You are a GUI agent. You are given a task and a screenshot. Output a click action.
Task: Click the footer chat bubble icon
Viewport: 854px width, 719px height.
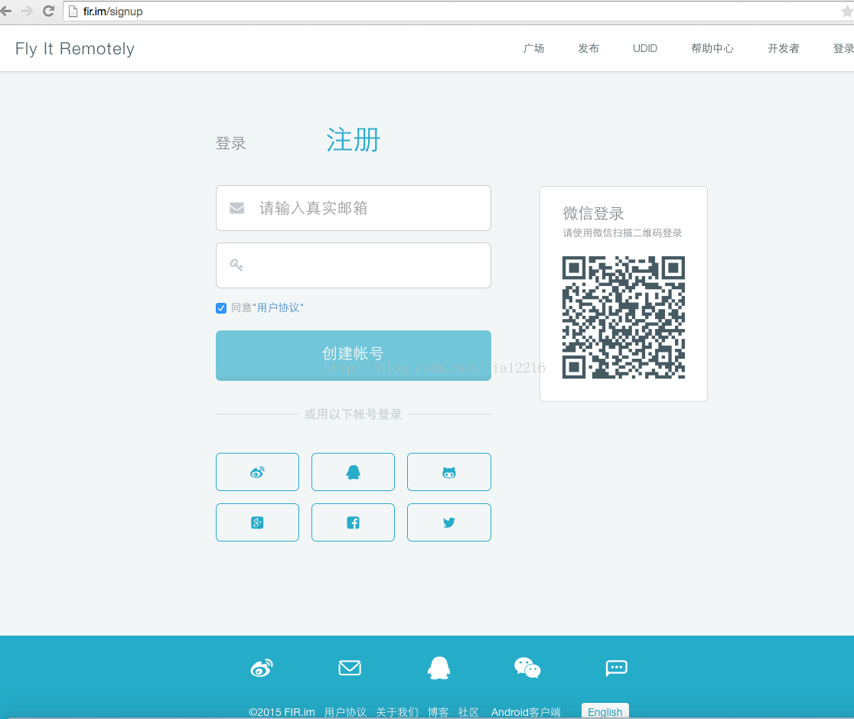point(616,668)
